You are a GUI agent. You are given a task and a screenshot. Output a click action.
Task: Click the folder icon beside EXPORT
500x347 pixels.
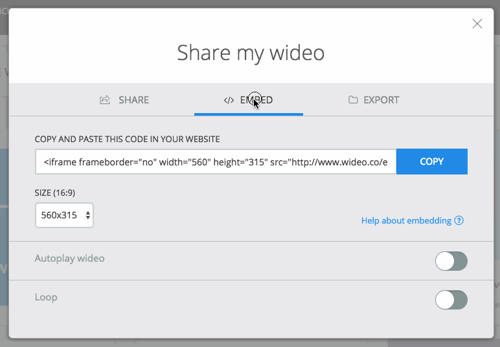[x=353, y=100]
